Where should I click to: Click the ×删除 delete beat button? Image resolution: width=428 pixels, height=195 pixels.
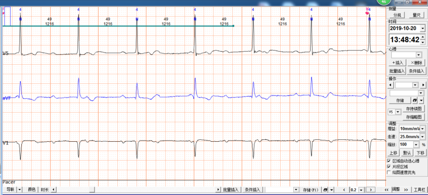coord(416,63)
